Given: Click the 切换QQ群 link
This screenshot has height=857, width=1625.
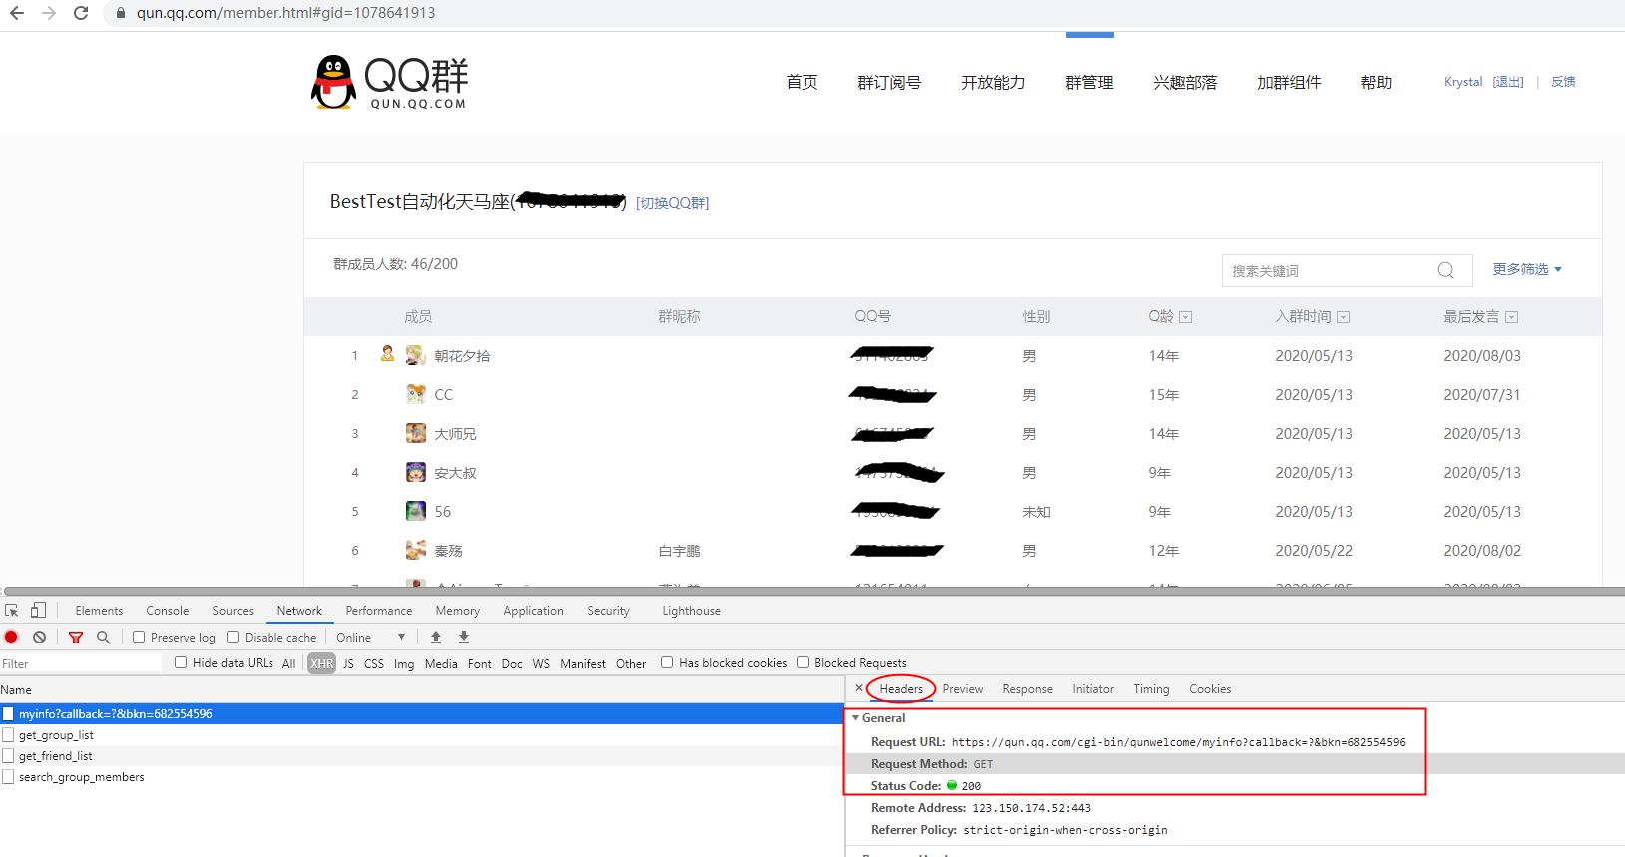Looking at the screenshot, I should (x=672, y=203).
